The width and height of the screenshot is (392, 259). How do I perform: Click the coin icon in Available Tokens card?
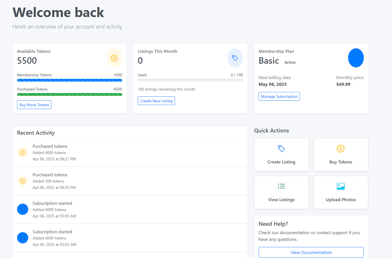tap(114, 58)
